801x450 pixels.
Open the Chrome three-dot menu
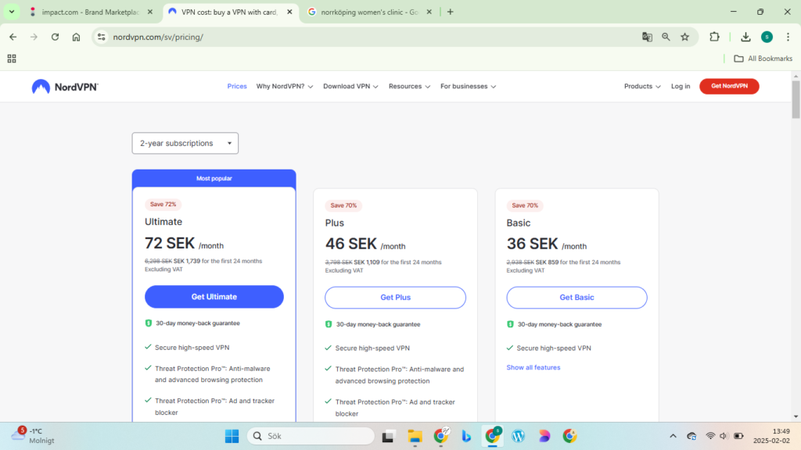[788, 37]
